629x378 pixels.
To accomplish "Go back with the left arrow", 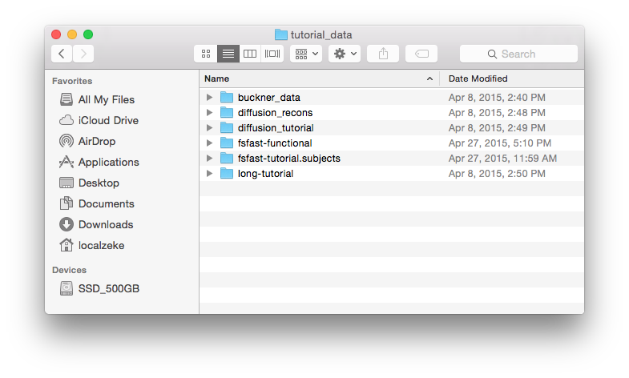I will (x=62, y=54).
